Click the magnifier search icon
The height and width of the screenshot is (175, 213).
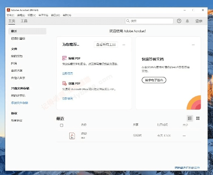tap(128, 21)
